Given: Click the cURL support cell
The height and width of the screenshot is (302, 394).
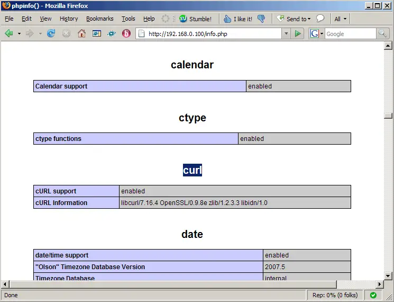Looking at the screenshot, I should point(76,191).
